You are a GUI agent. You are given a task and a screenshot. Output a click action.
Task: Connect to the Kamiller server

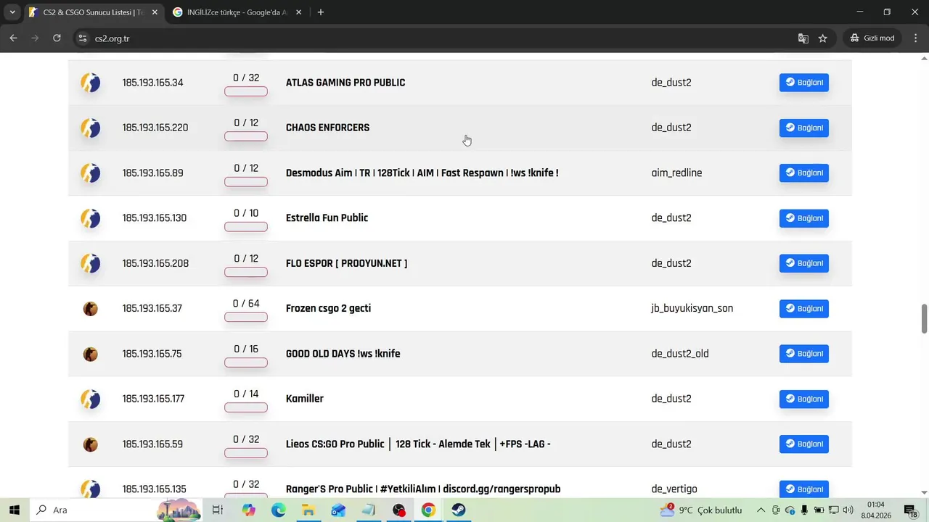(804, 399)
